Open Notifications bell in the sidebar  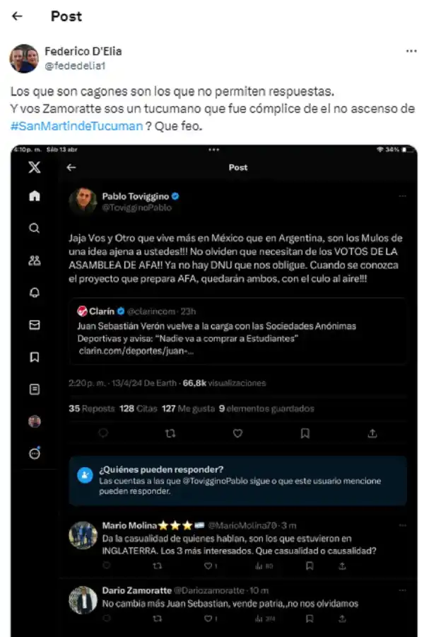(35, 292)
